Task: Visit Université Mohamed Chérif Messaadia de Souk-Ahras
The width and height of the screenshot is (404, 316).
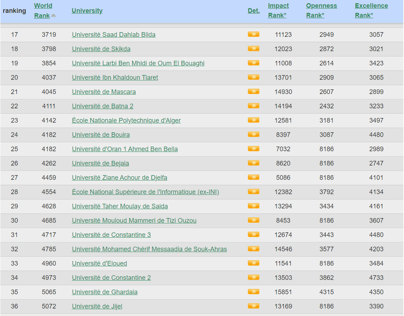Action: tap(150, 249)
